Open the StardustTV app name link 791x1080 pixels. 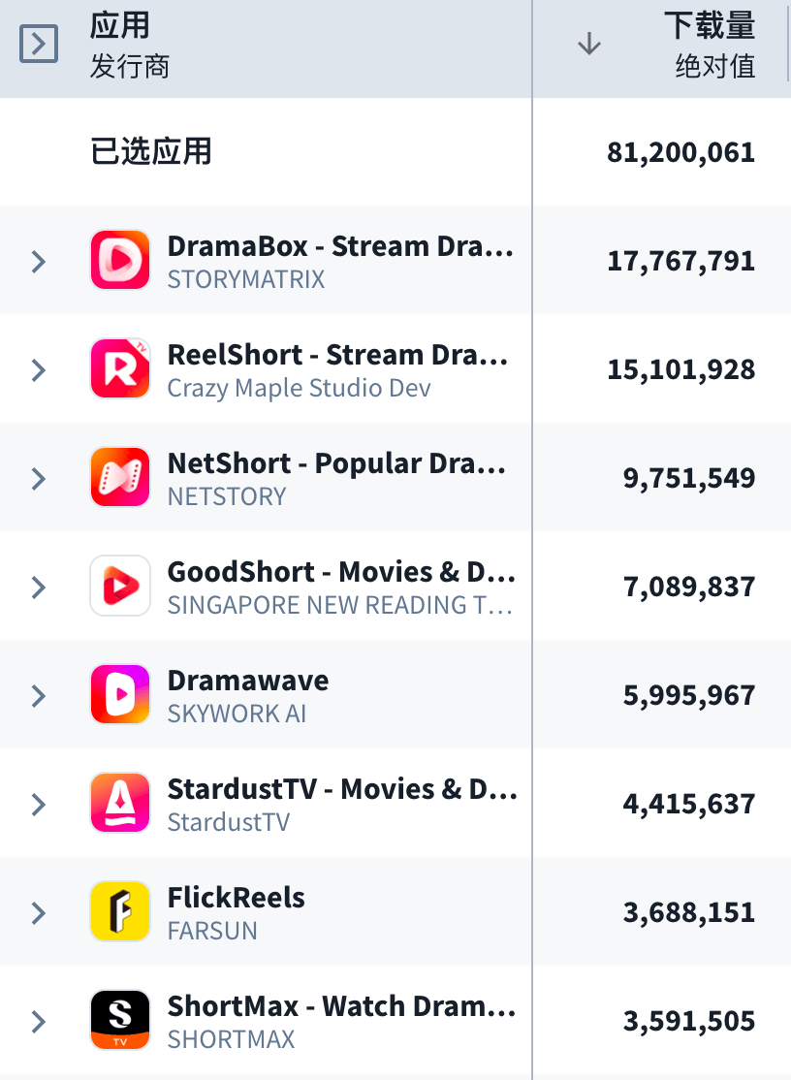point(341,789)
